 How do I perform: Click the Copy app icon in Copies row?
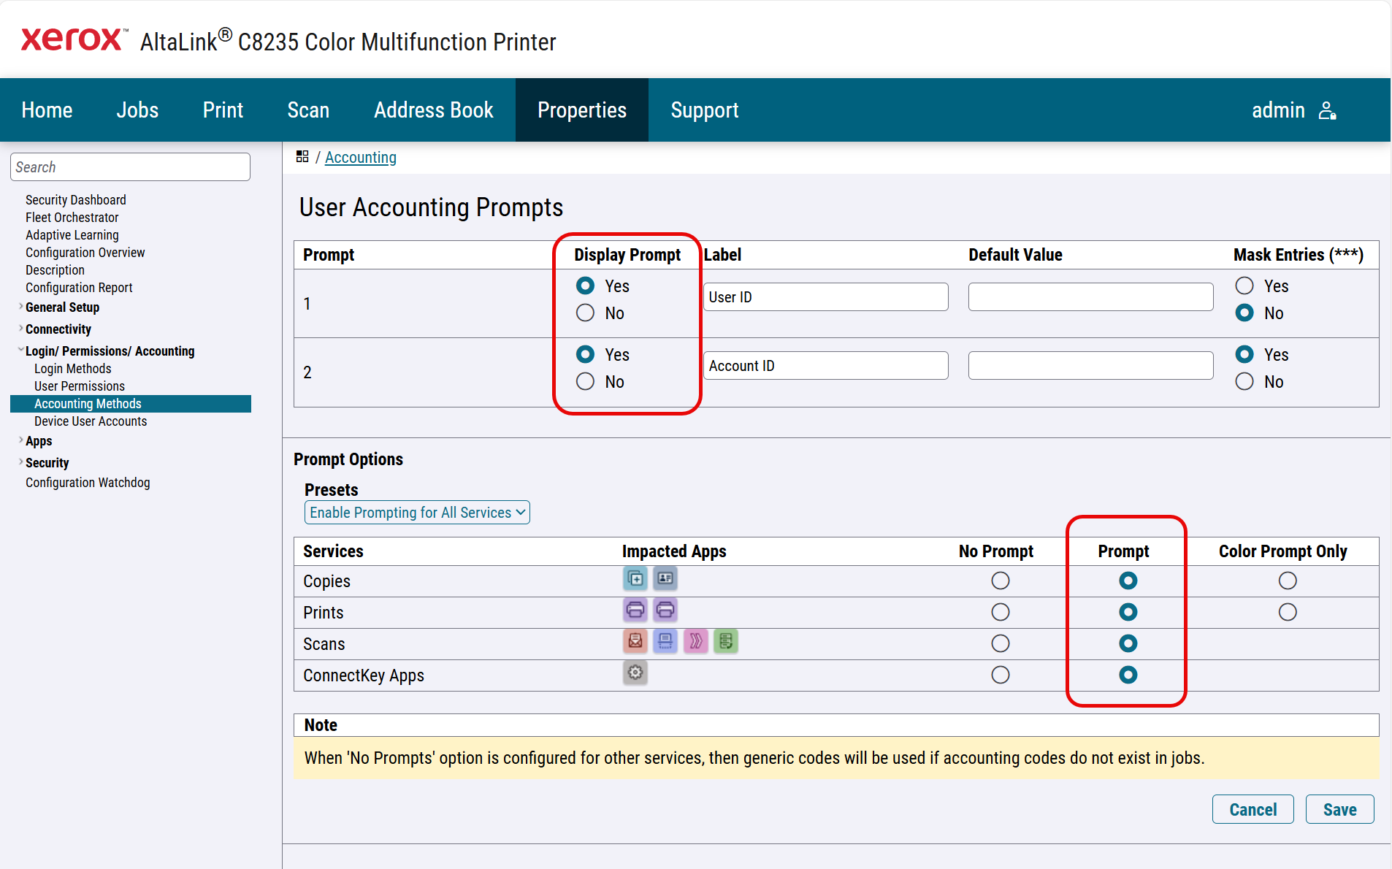click(635, 579)
